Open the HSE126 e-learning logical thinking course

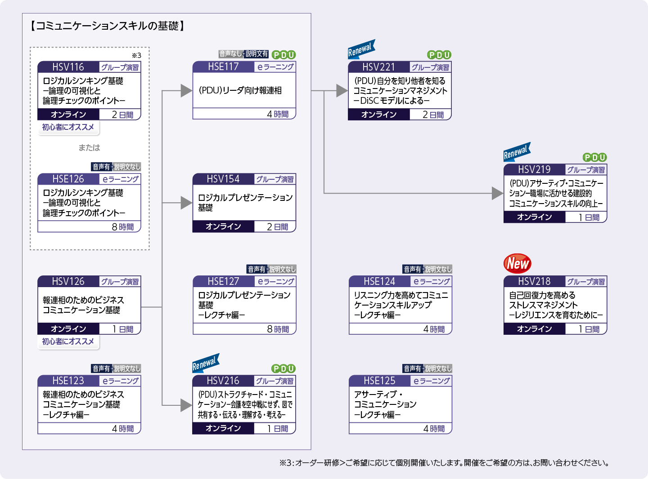(x=89, y=203)
